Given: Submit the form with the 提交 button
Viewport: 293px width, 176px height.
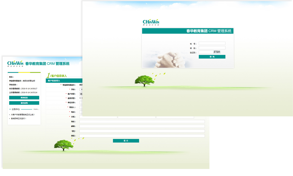Looking at the screenshot, I should (126, 141).
